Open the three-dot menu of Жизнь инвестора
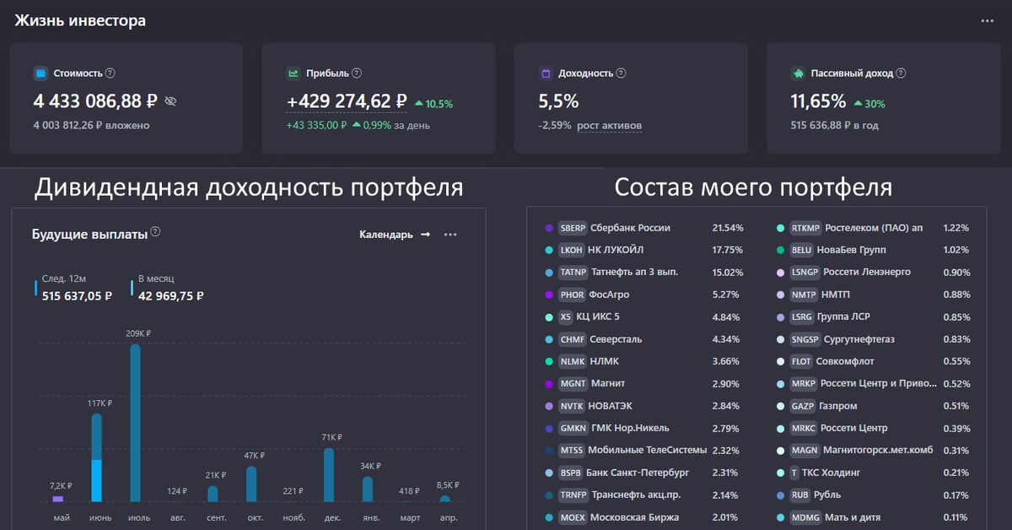 [988, 21]
